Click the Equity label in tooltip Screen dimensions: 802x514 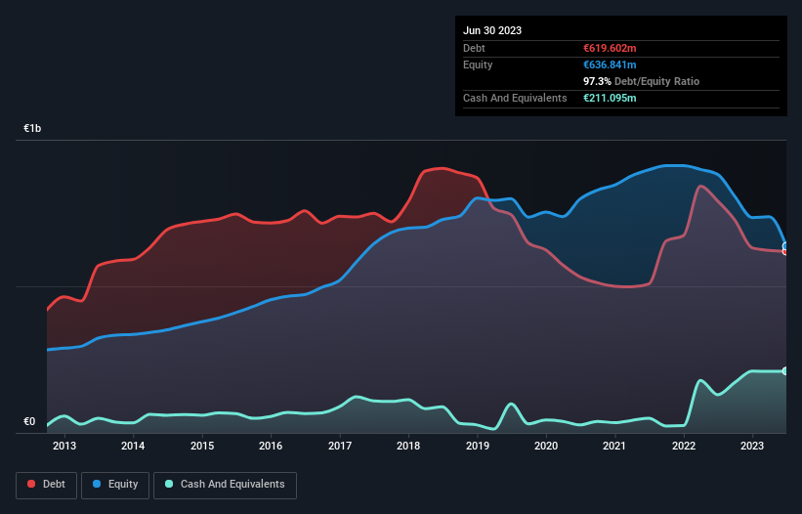[x=478, y=64]
